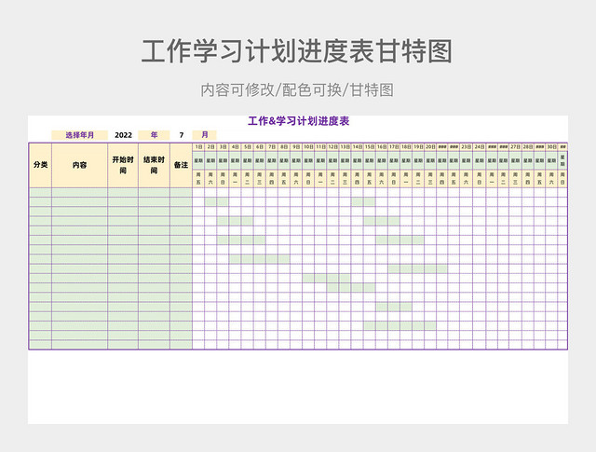
Task: Select the 8日 date header cell
Action: 283,147
